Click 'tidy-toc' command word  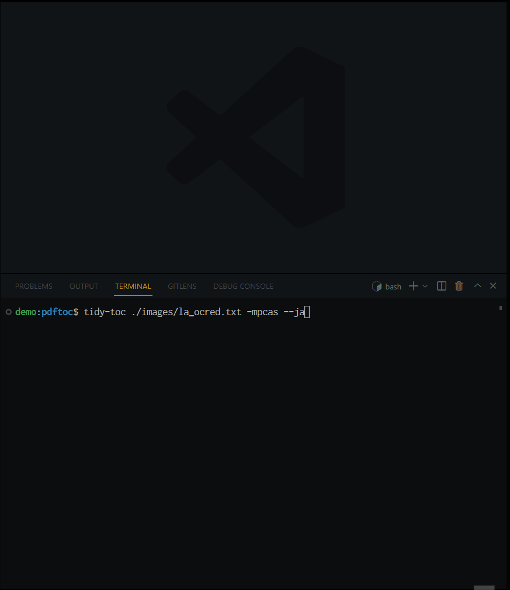click(x=105, y=312)
